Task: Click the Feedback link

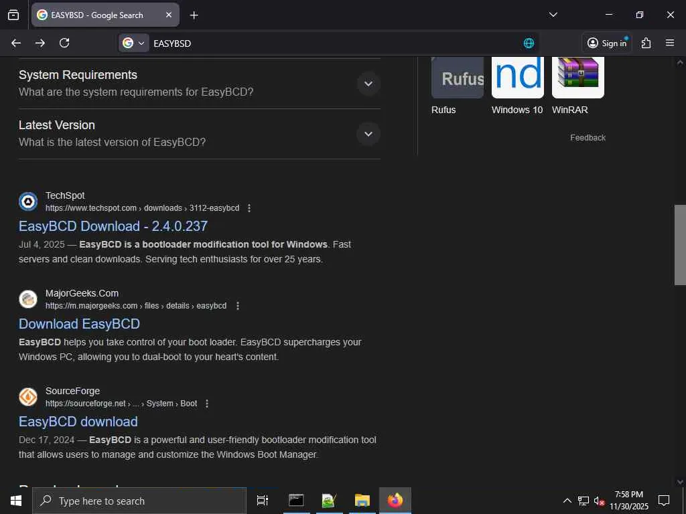Action: pos(588,138)
